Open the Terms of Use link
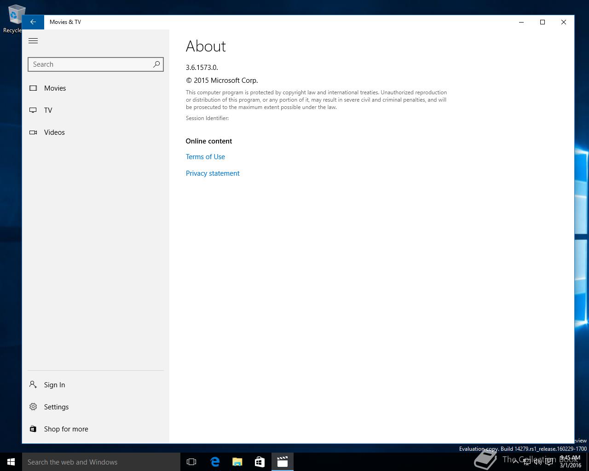 (x=205, y=157)
